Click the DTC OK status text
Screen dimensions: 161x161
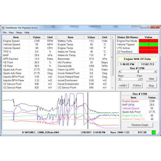142,132
